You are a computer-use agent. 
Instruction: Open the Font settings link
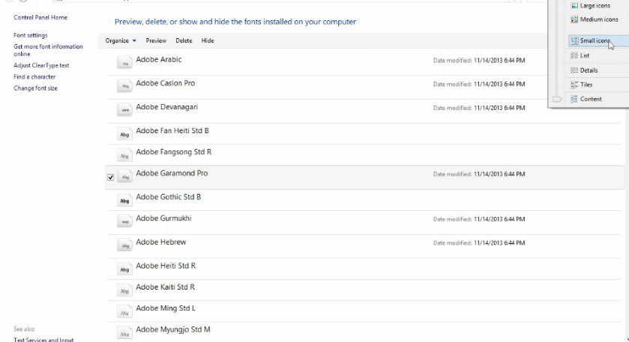tap(31, 35)
